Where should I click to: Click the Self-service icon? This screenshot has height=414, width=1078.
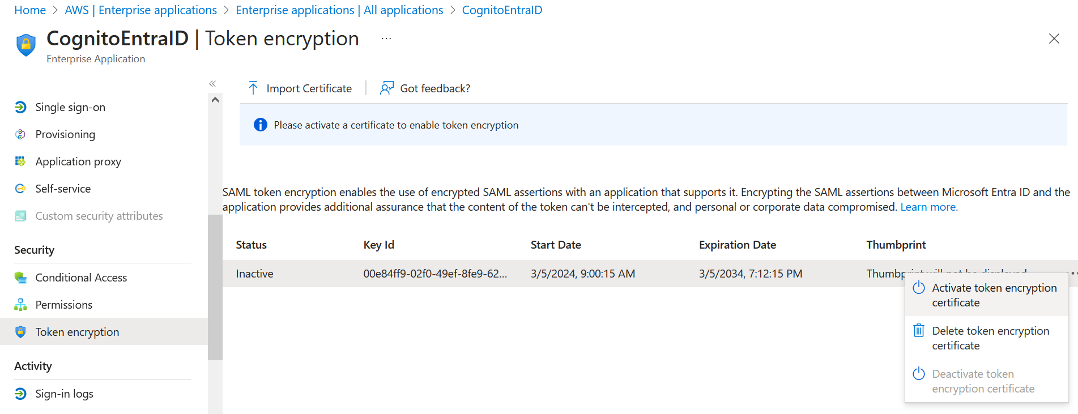pos(20,189)
